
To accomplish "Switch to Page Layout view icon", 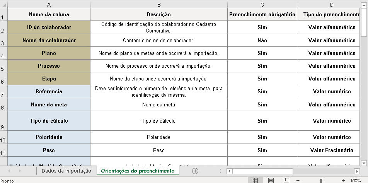I will [x=271, y=180].
